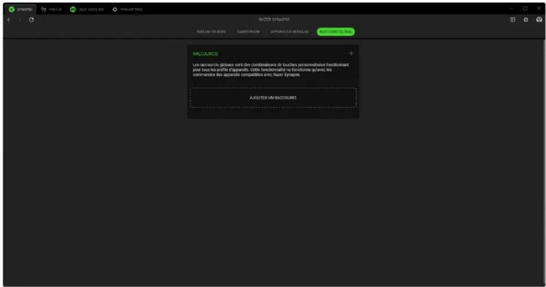The image size is (546, 287).
Task: Go forward with the right arrow
Action: click(20, 20)
